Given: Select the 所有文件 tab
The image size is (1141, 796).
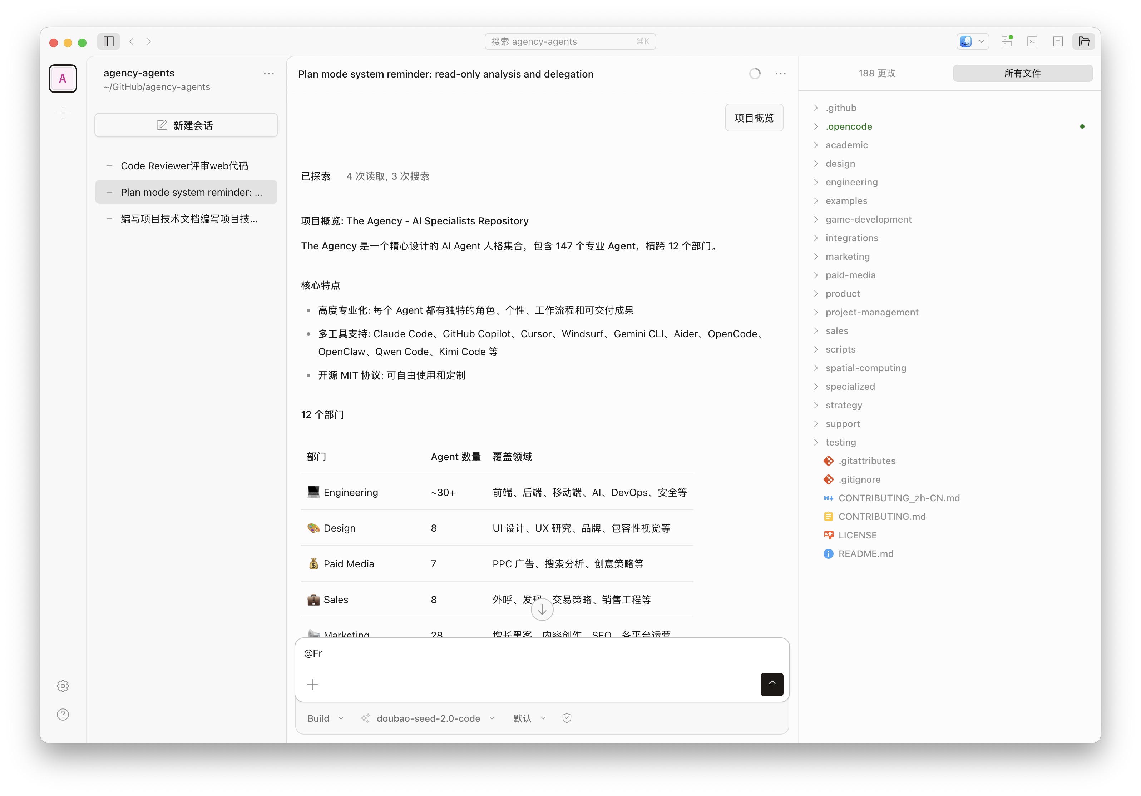Looking at the screenshot, I should point(1022,74).
